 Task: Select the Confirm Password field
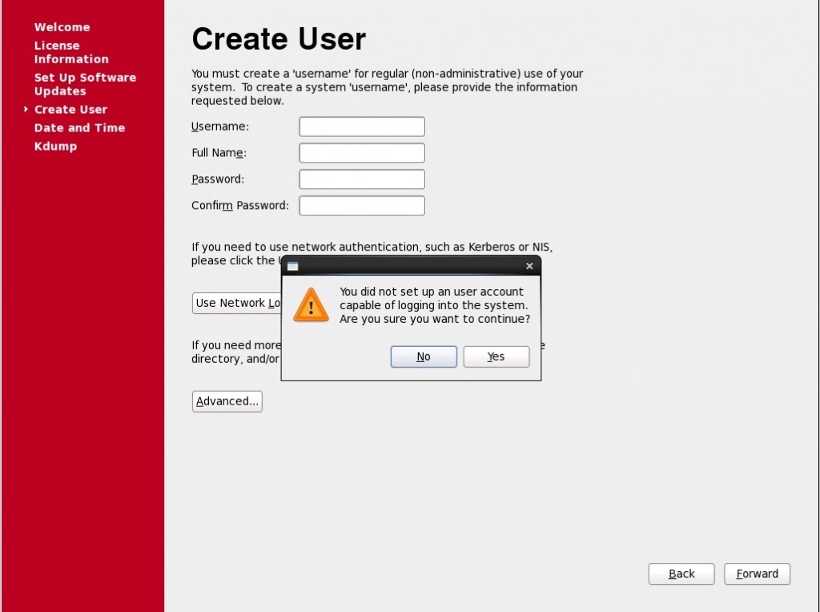pyautogui.click(x=361, y=205)
